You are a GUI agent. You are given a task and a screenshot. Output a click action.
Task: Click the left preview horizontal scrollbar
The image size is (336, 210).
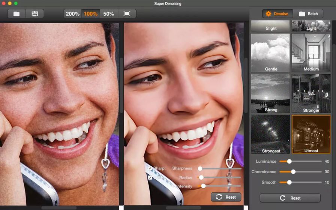[x=59, y=208]
